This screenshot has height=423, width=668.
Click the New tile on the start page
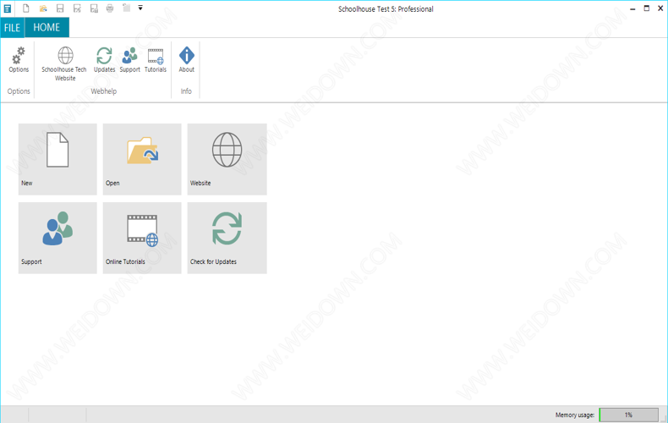pyautogui.click(x=57, y=159)
